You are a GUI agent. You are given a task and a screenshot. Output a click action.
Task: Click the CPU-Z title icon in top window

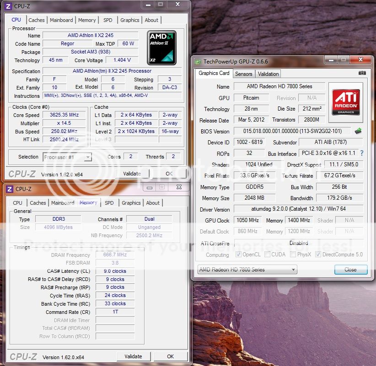[x=8, y=6]
